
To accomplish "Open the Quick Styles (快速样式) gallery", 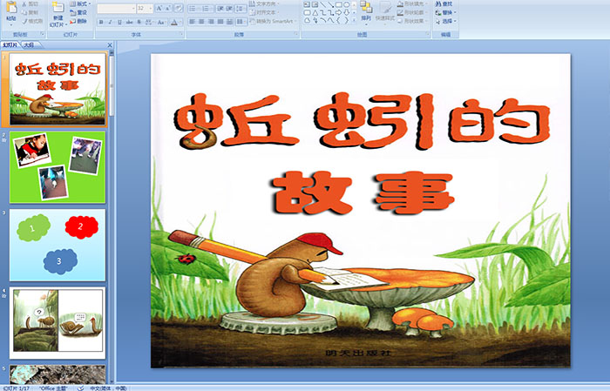I will (x=385, y=13).
